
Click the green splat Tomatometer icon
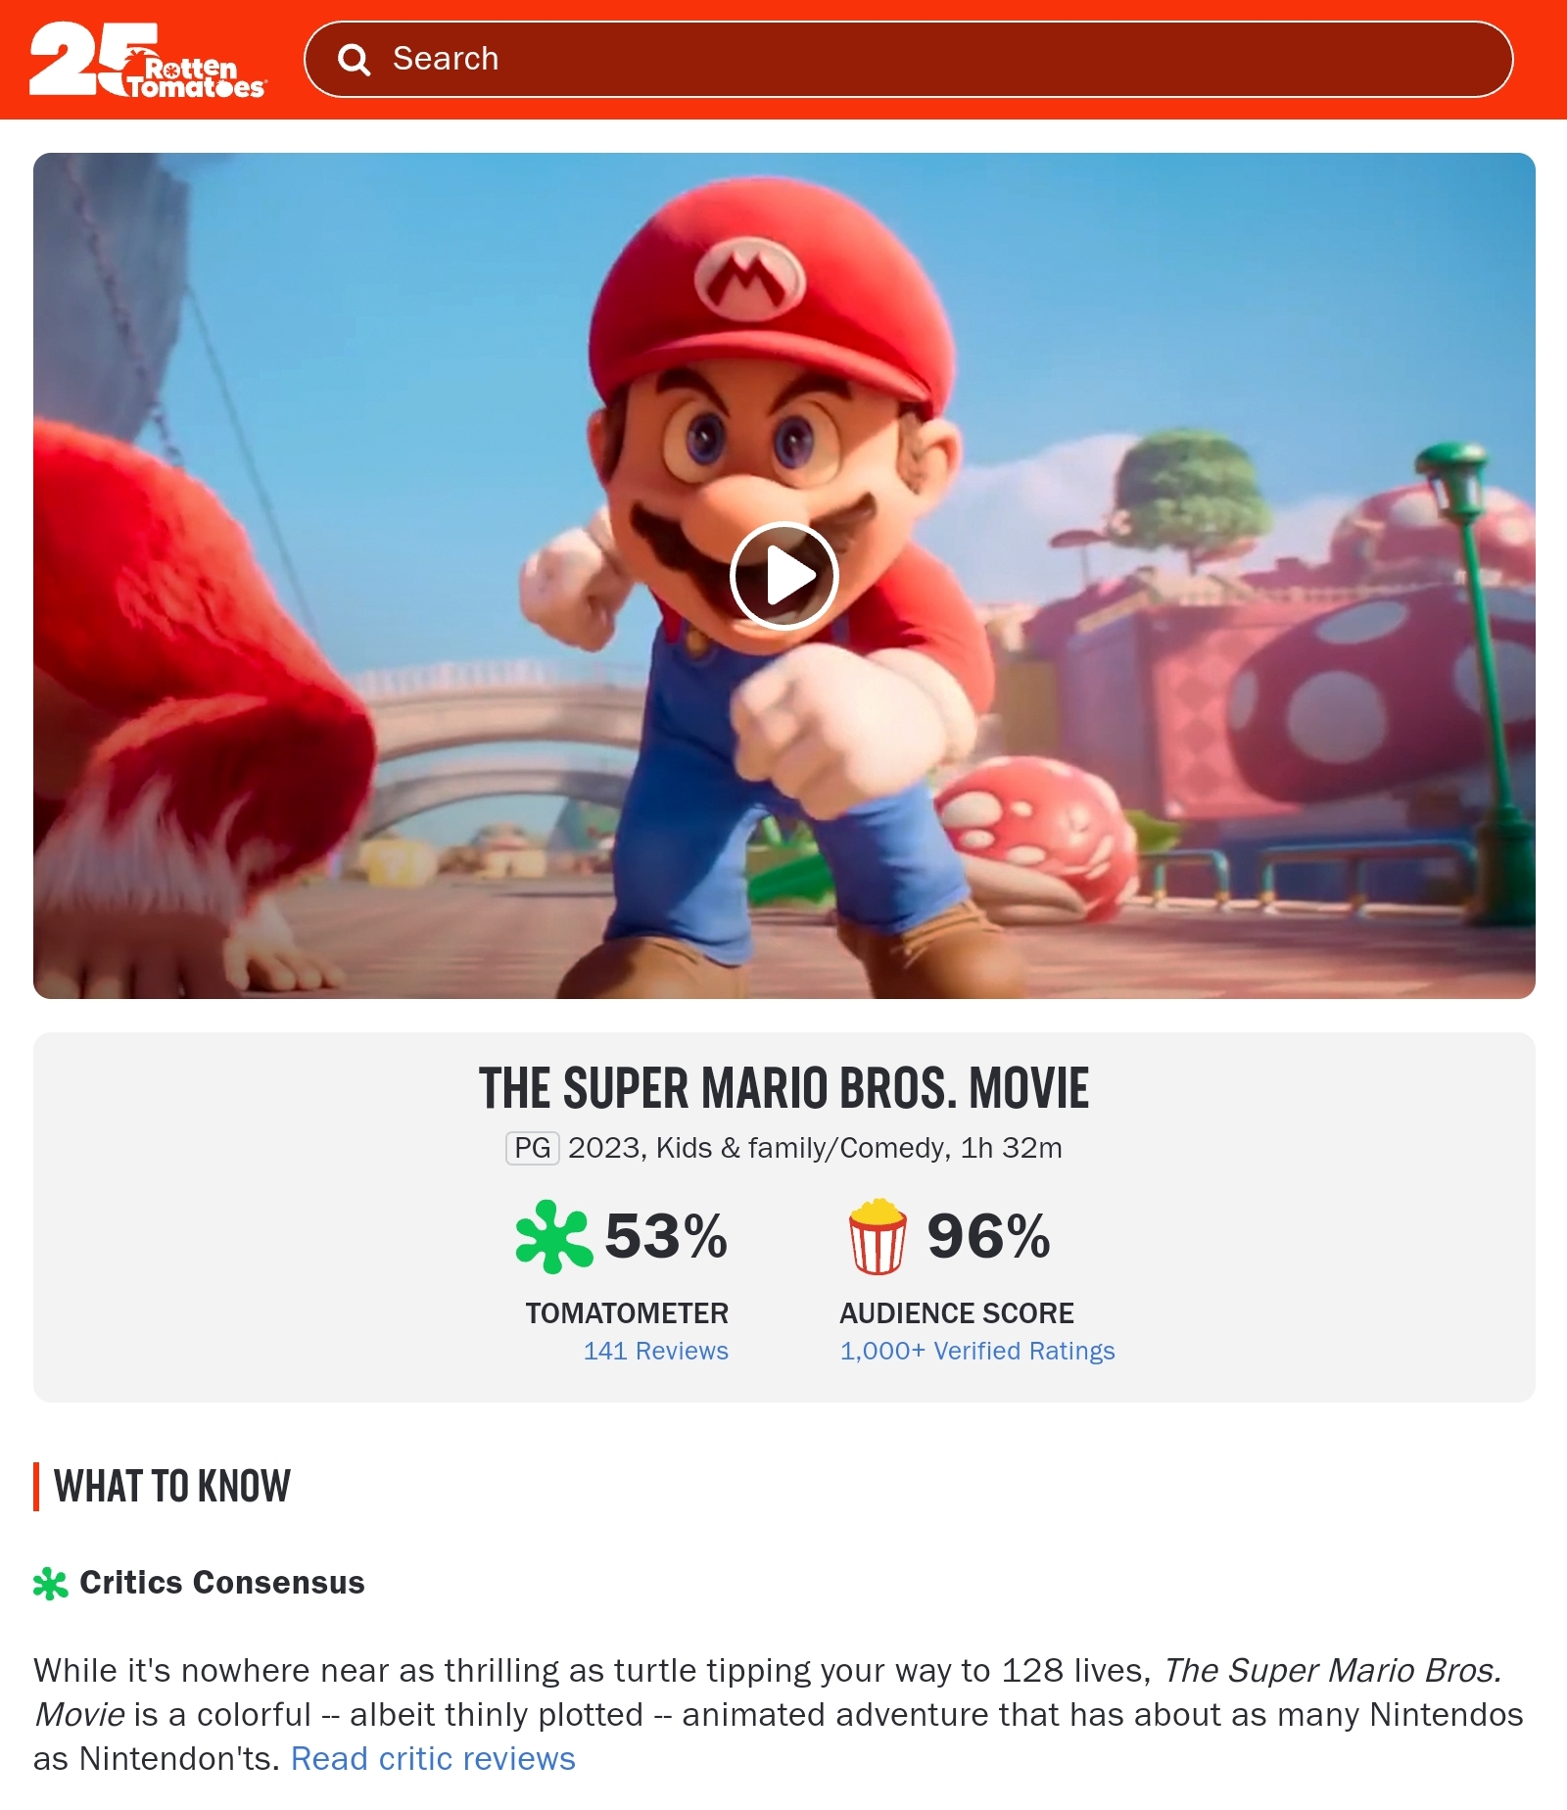tap(553, 1236)
